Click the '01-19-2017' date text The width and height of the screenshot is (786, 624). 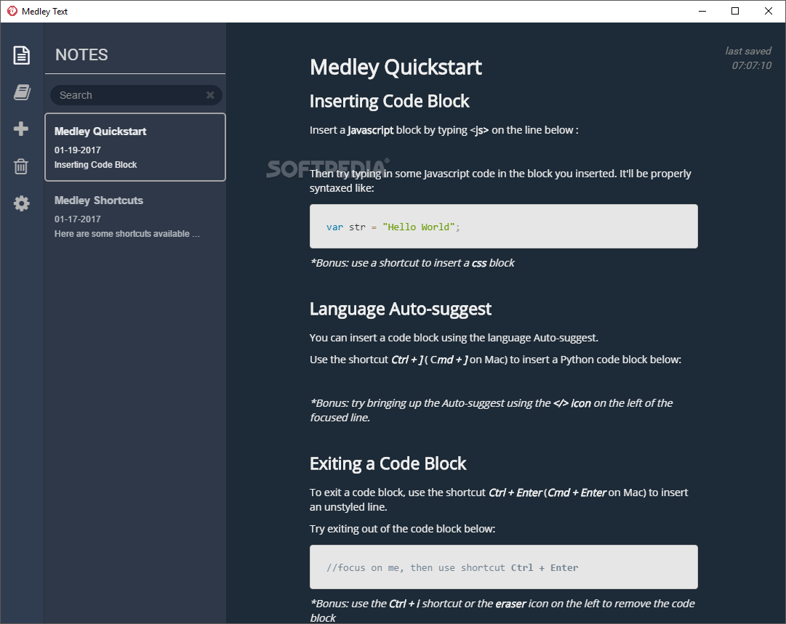78,150
